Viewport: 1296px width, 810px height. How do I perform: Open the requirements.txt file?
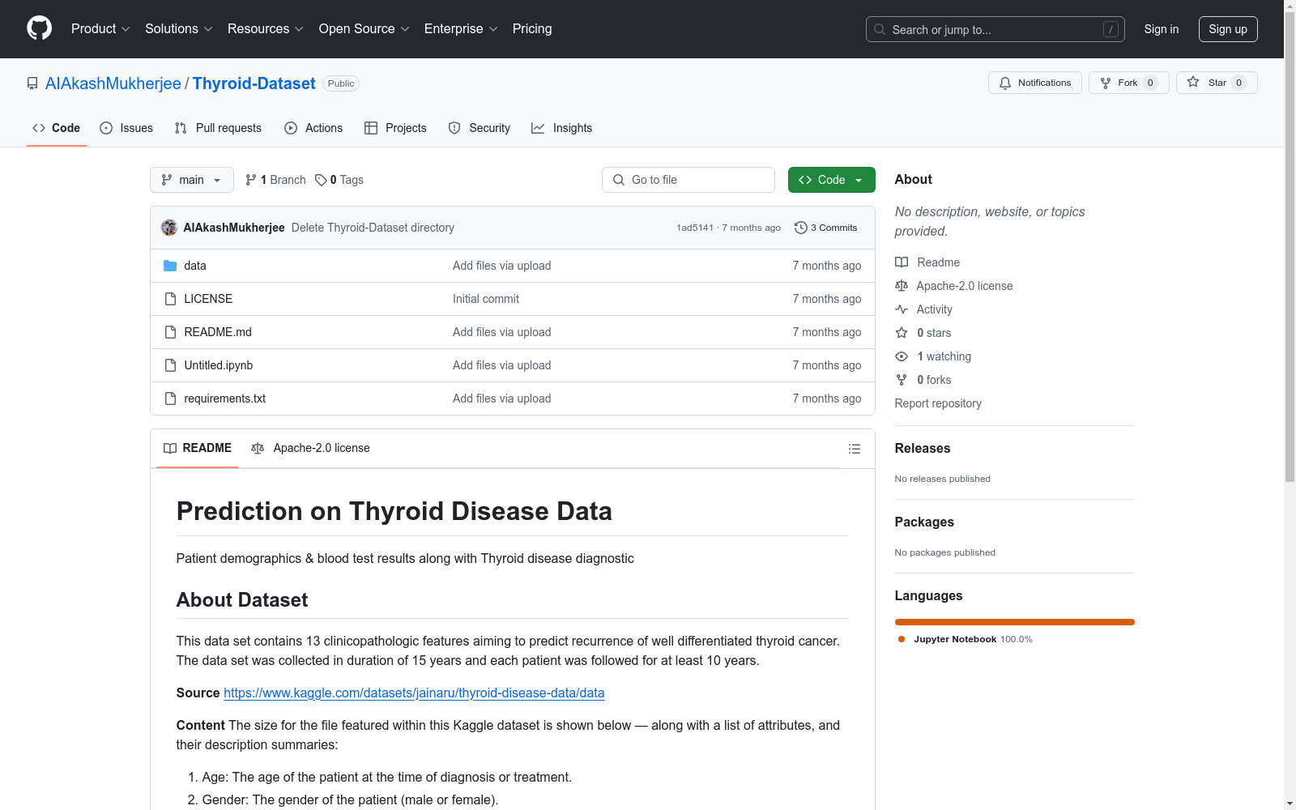click(x=225, y=399)
